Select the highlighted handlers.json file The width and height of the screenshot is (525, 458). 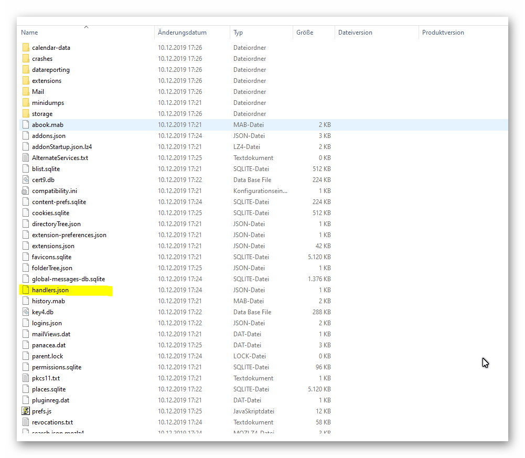point(50,290)
